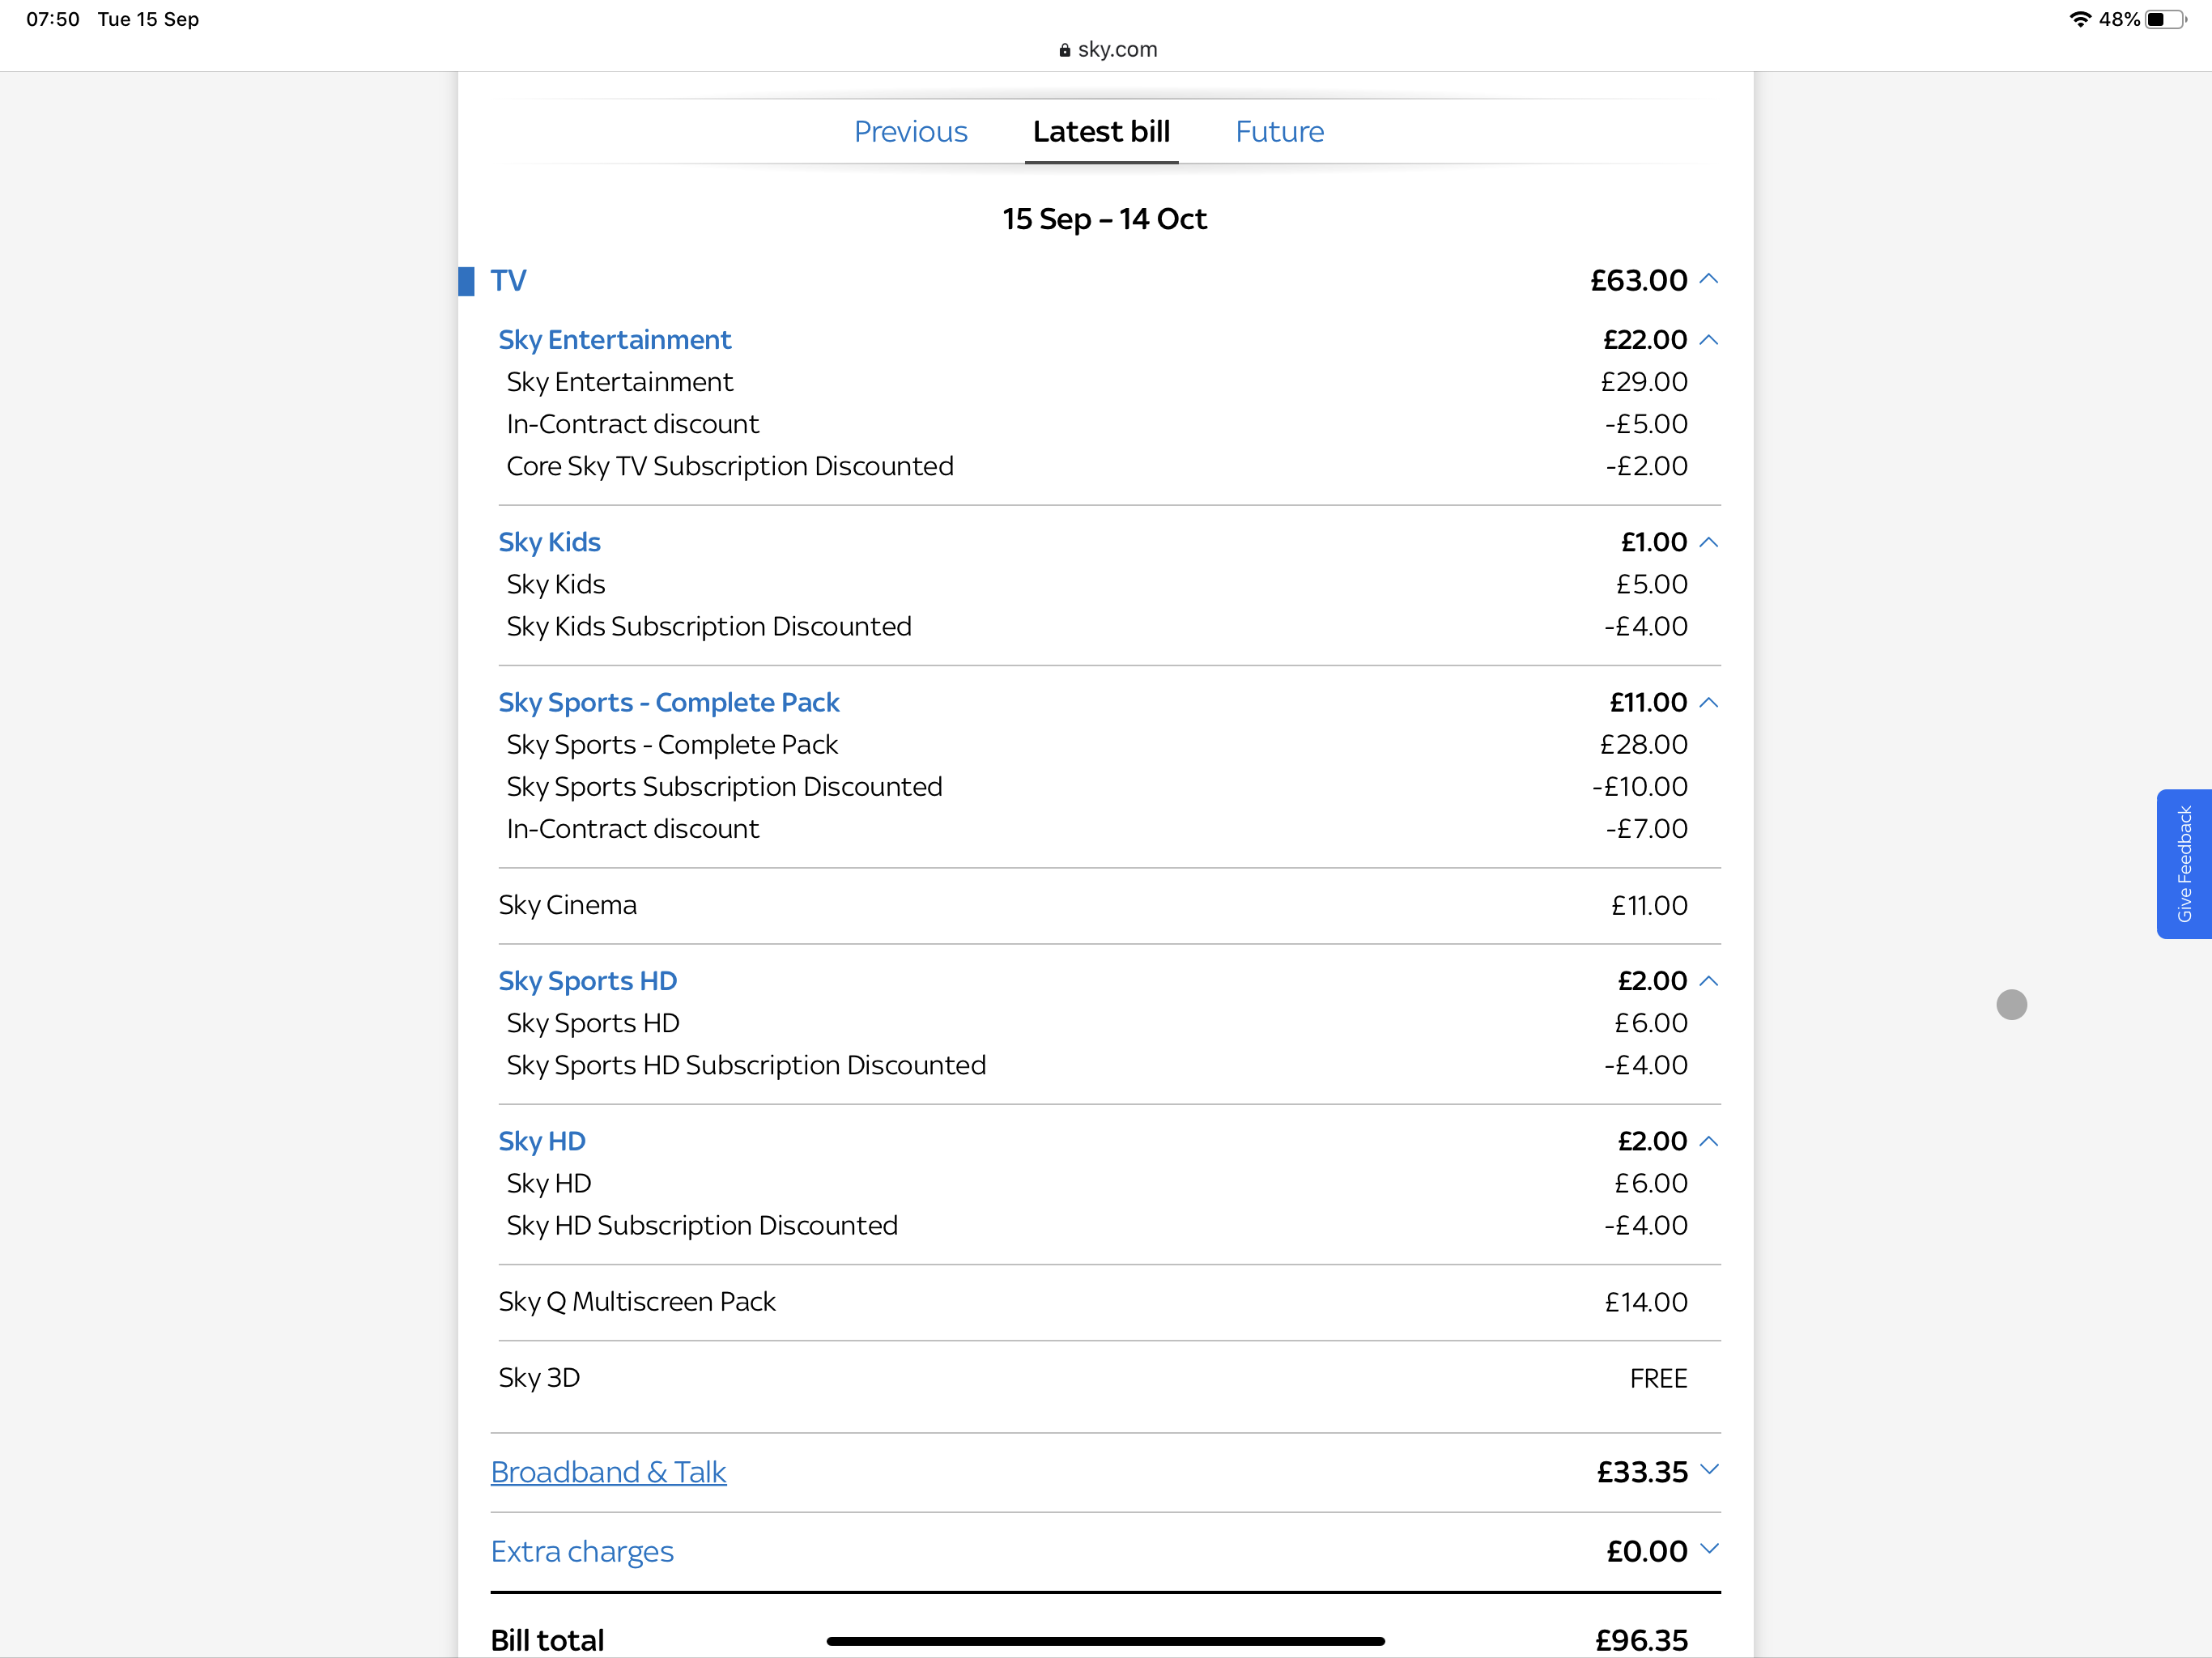Open the Sky Kids details link
Screen dimensions: 2212x1658
(x=549, y=542)
